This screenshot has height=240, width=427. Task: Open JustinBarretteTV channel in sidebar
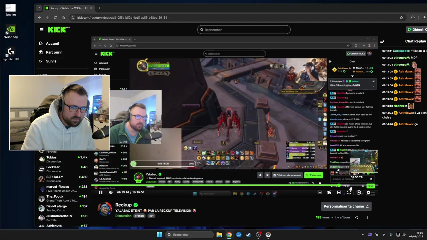[x=63, y=218]
